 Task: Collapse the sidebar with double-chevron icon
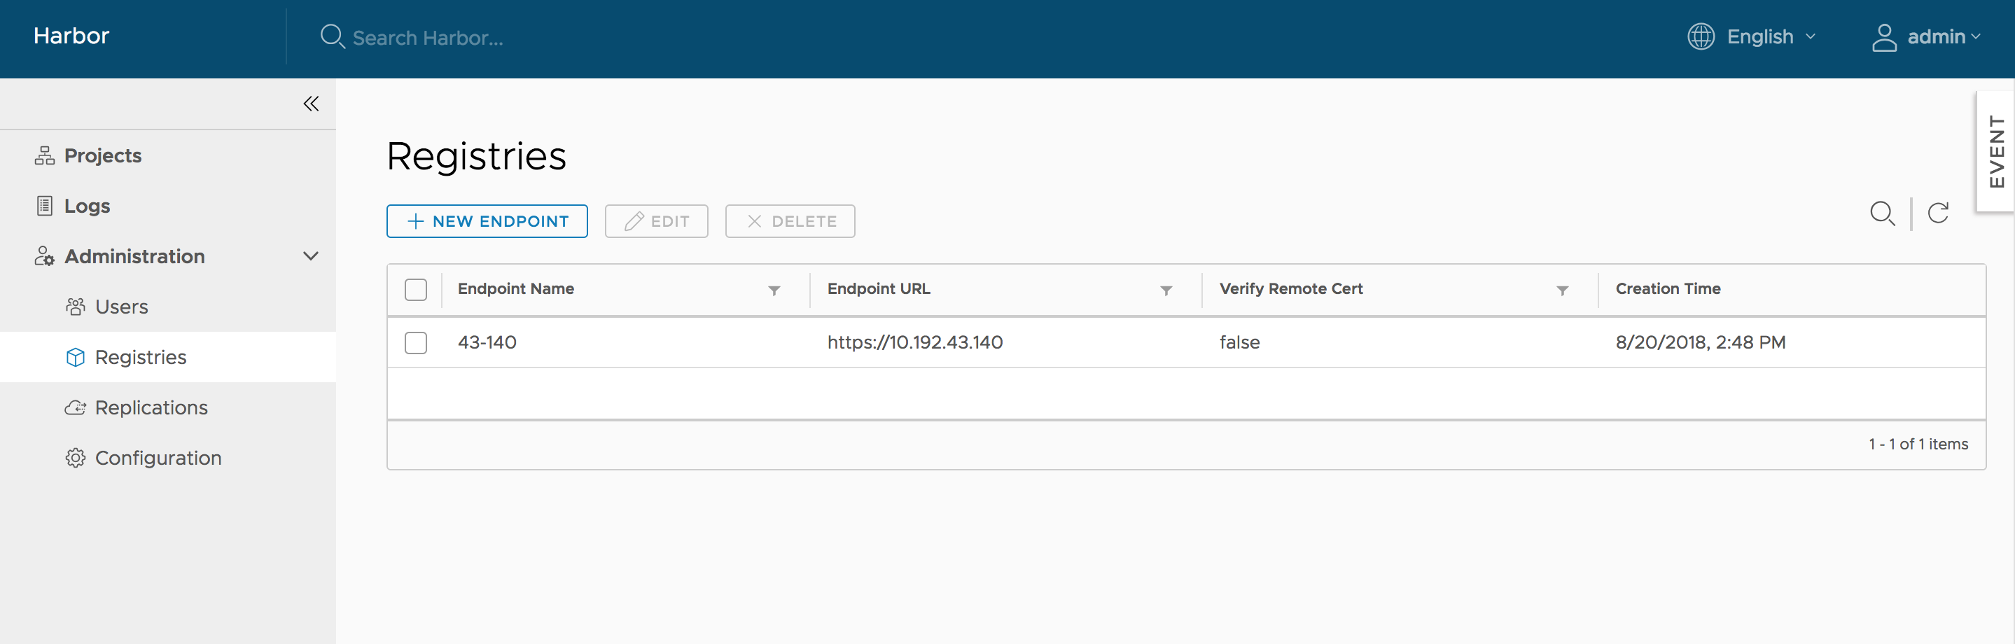click(312, 104)
